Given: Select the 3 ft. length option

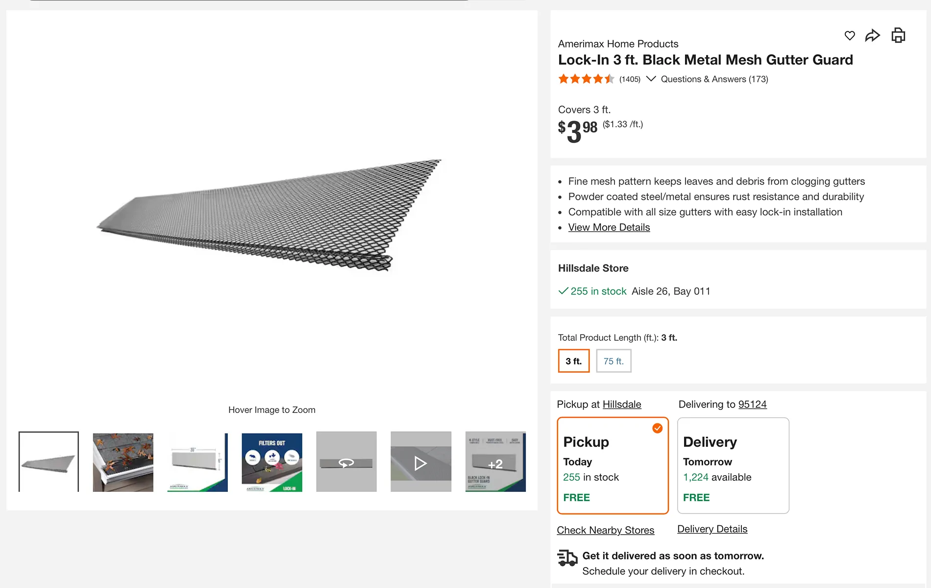Looking at the screenshot, I should click(574, 361).
